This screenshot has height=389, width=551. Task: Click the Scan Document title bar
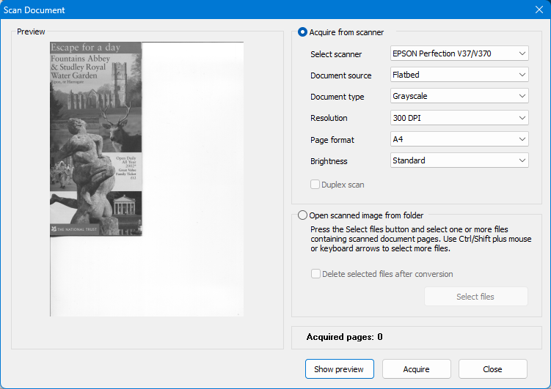(x=220, y=10)
